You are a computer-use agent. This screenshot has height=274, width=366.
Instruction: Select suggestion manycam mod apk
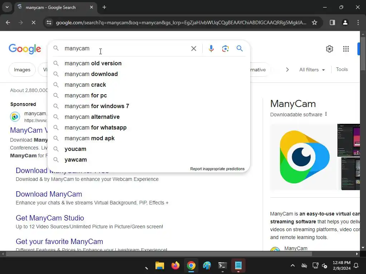pos(149,138)
